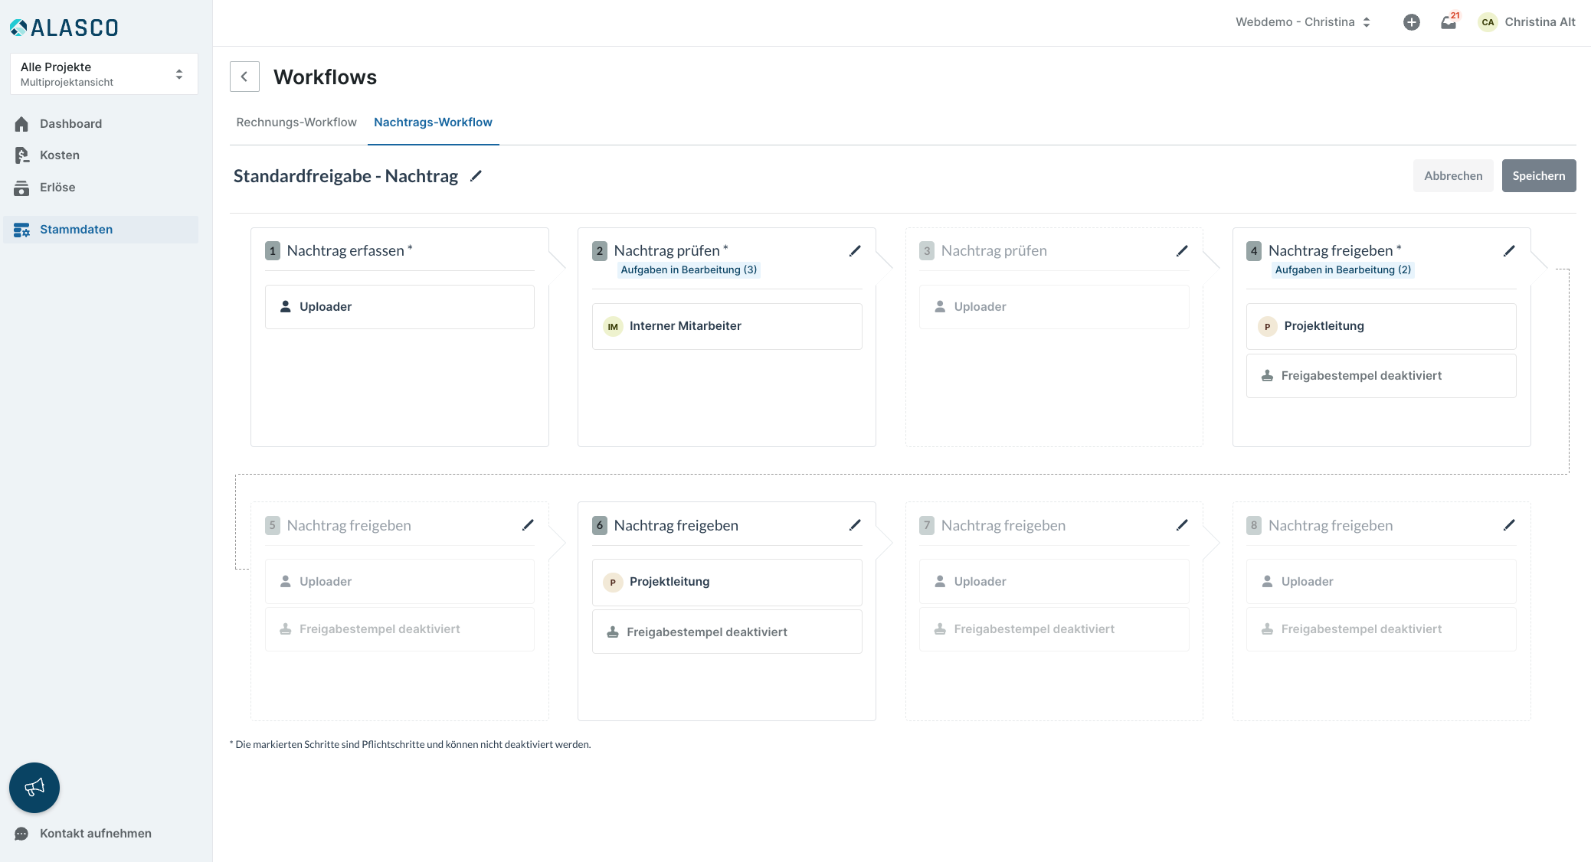Edit the workflow title with pencil icon

click(x=476, y=176)
